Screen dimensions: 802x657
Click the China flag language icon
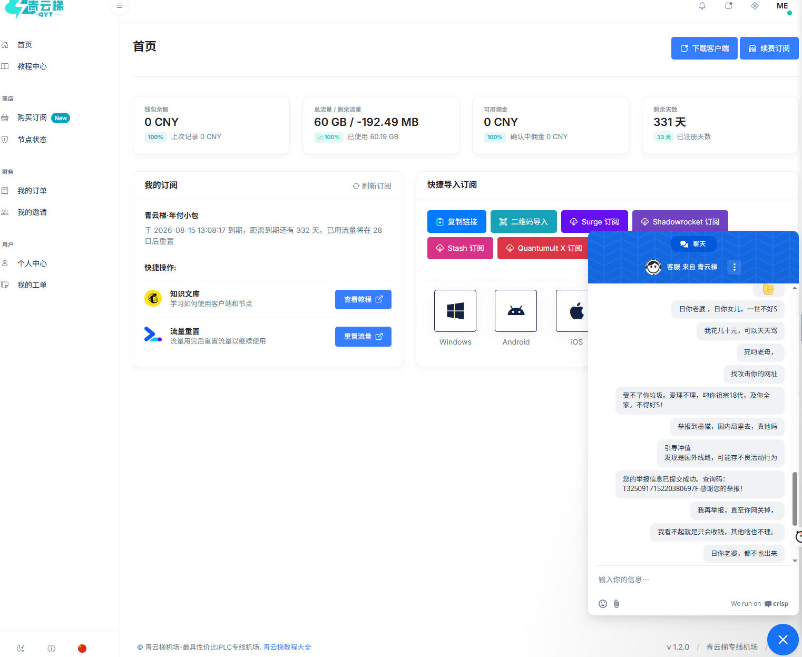[x=82, y=649]
